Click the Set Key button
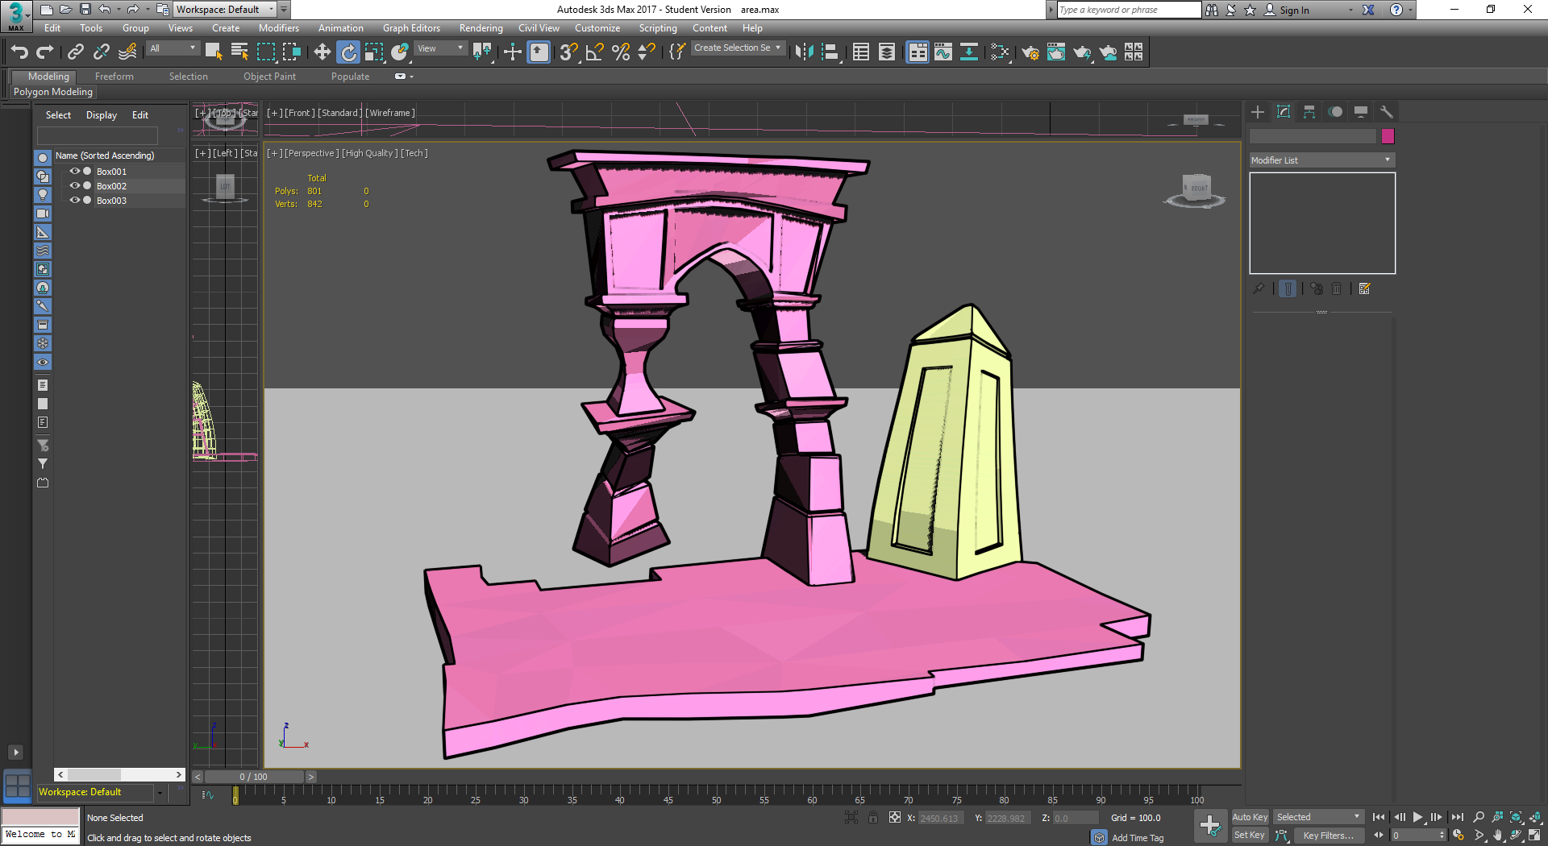This screenshot has width=1548, height=846. pos(1250,836)
